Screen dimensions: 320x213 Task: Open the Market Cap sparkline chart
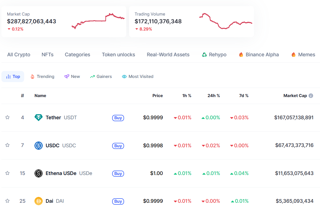98,21
